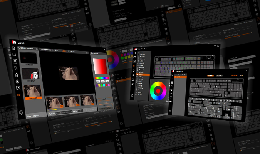Viewport: 260px width, 154px height.
Task: Select orange GIF icon in LCD Editor sidebar
Action: coord(19,95)
